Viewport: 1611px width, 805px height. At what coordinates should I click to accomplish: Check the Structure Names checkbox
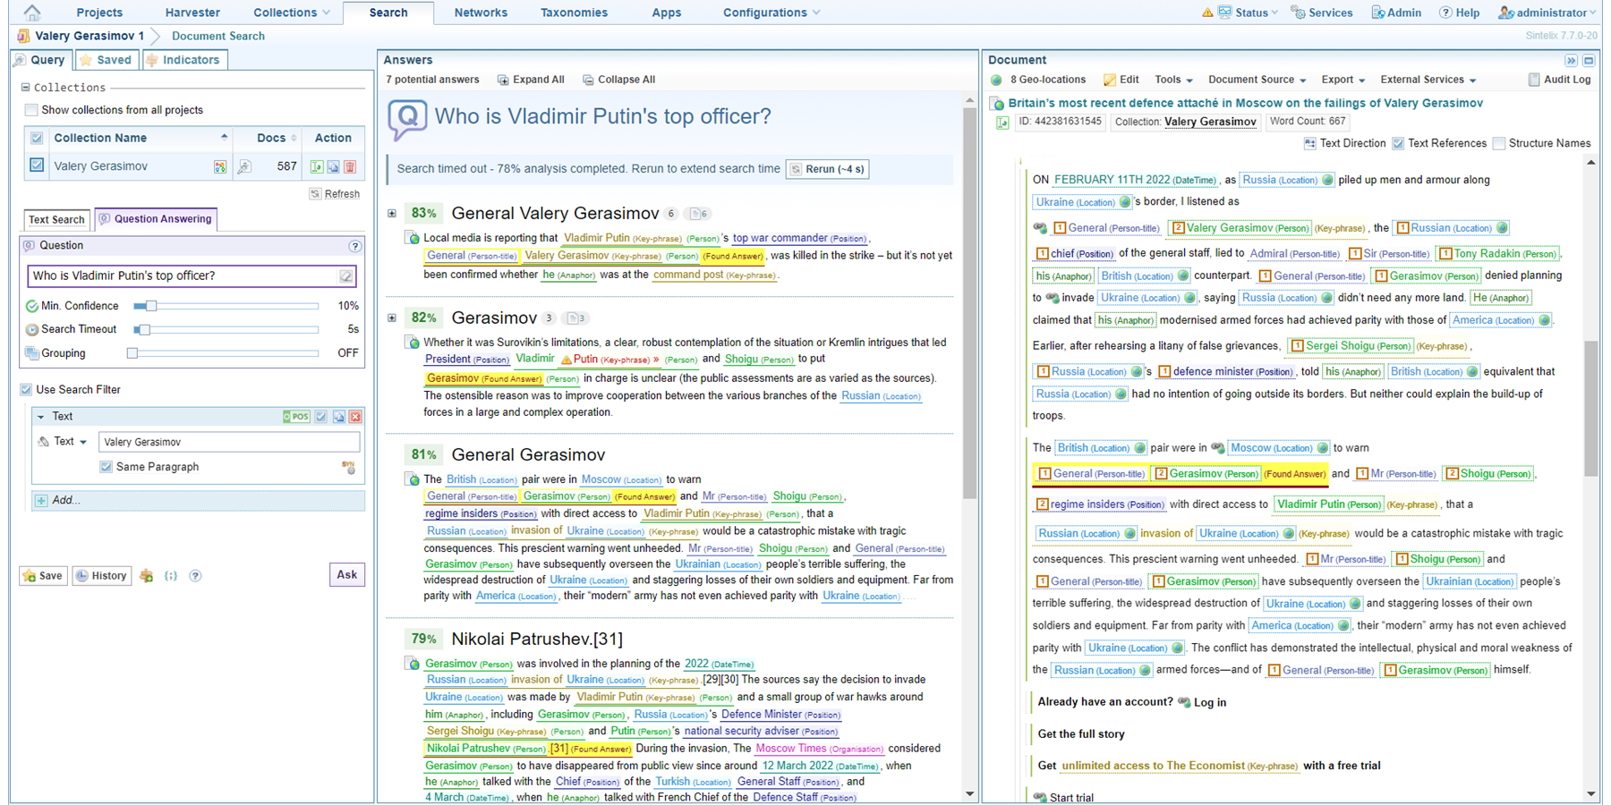tap(1498, 143)
